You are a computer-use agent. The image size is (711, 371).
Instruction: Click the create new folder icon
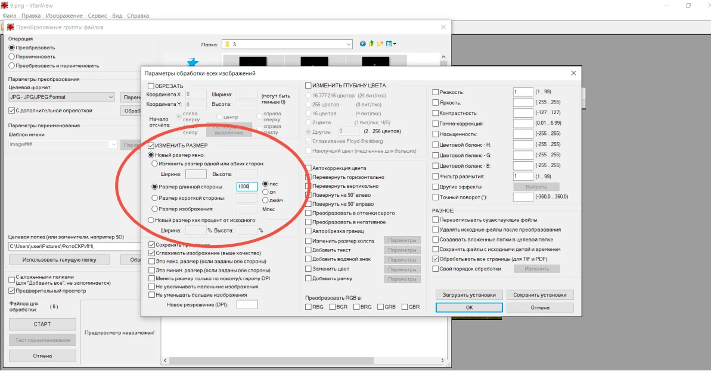click(380, 44)
